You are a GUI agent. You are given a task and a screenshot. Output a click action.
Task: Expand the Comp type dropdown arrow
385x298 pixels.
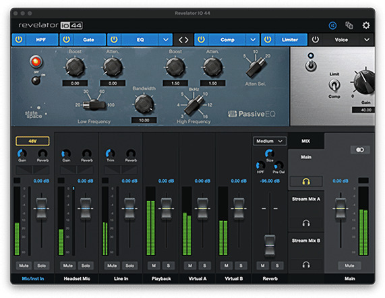[x=253, y=40]
